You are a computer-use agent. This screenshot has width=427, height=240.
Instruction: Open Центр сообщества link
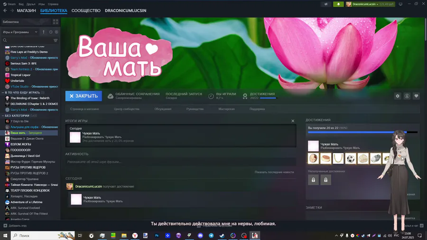(127, 109)
